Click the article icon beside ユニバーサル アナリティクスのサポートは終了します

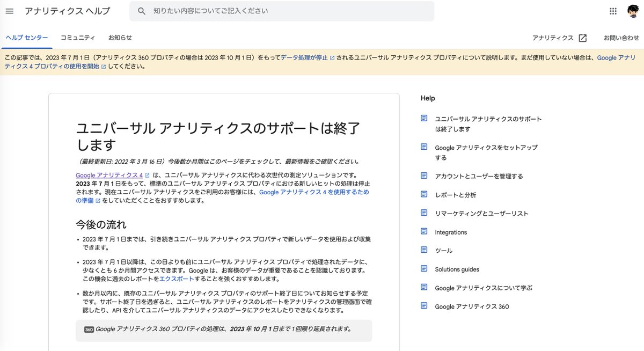(424, 119)
